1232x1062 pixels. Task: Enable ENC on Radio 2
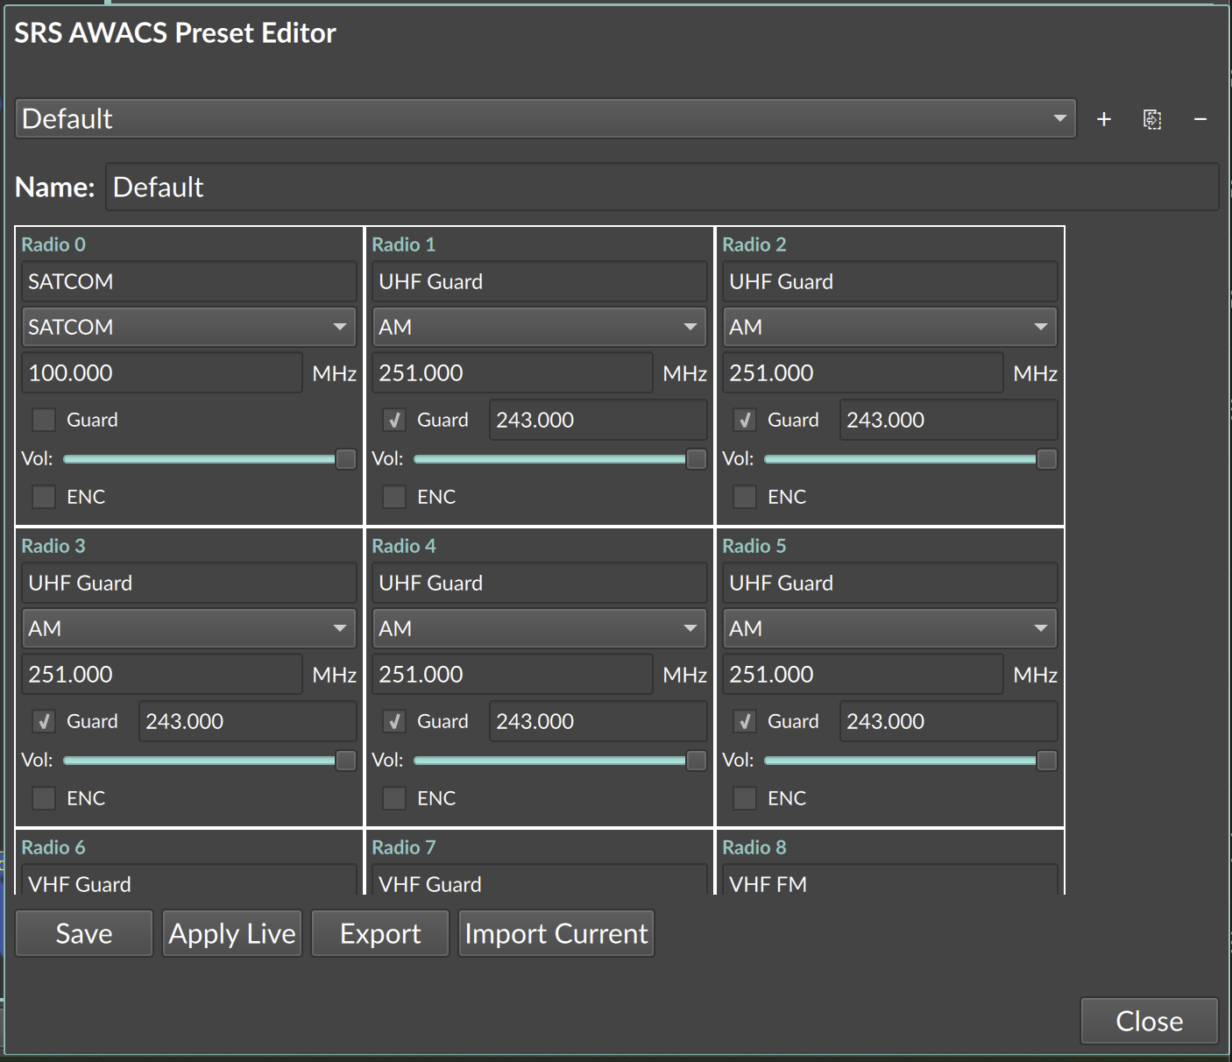pos(745,497)
